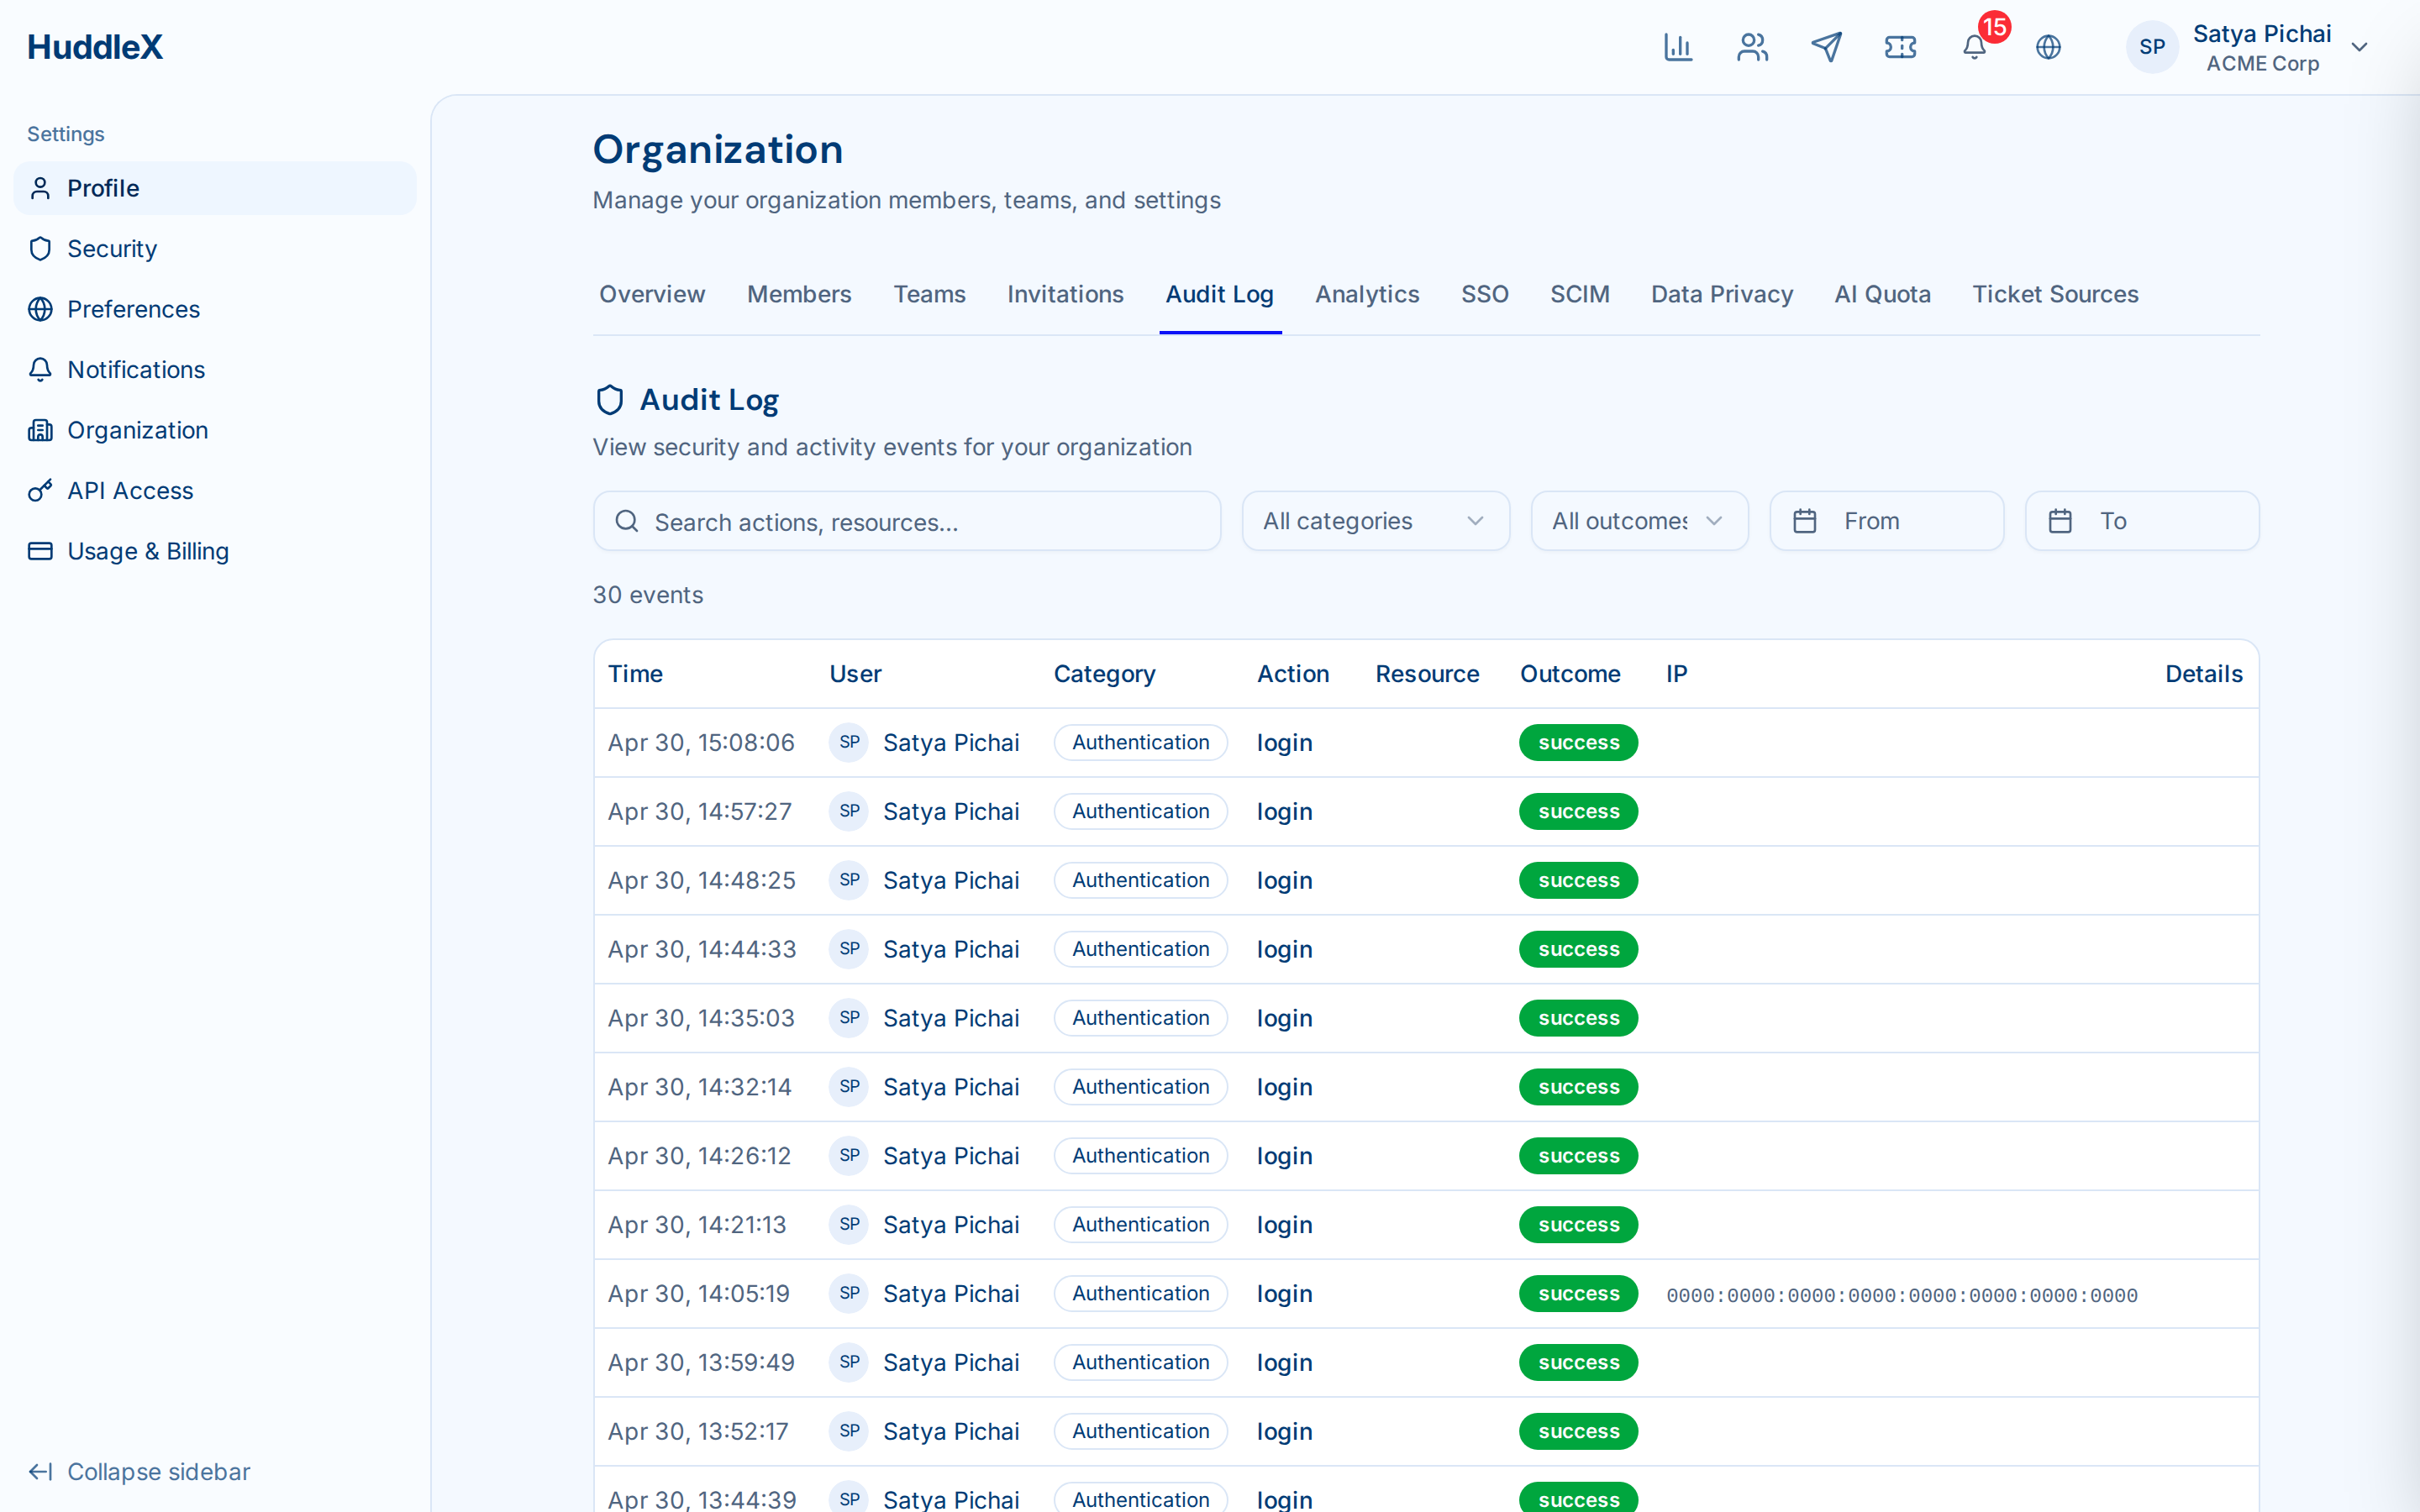Open the SCIM tab
Viewport: 2420px width, 1512px height.
point(1579,294)
